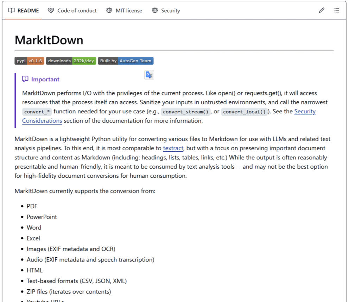Open the MIT license tab

coord(124,11)
